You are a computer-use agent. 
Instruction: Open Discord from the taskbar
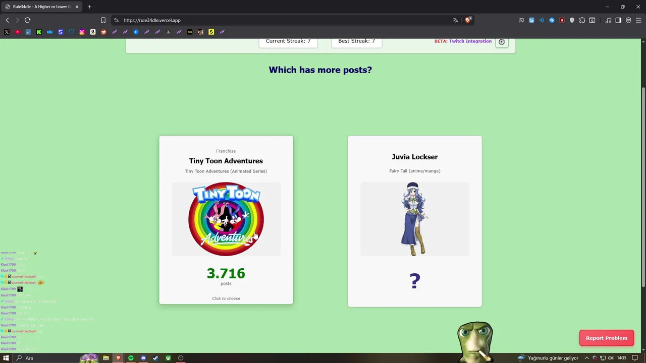pos(143,358)
